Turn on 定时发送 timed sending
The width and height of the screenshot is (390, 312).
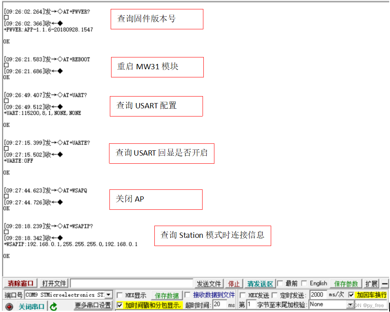275,295
